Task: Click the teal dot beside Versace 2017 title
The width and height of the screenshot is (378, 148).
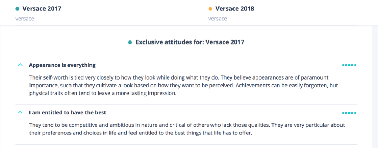Action: 17,9
